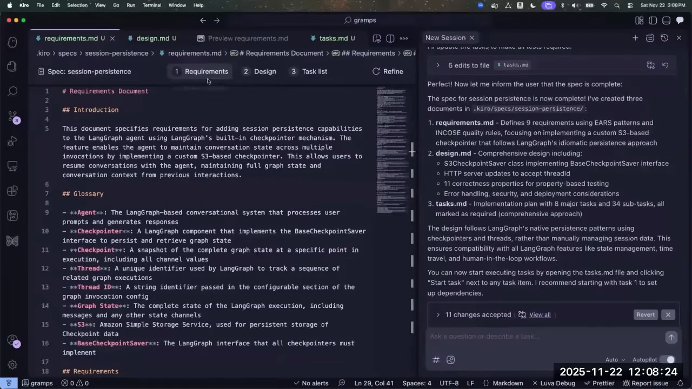Open chat session history
This screenshot has width=692, height=389.
pos(664,38)
